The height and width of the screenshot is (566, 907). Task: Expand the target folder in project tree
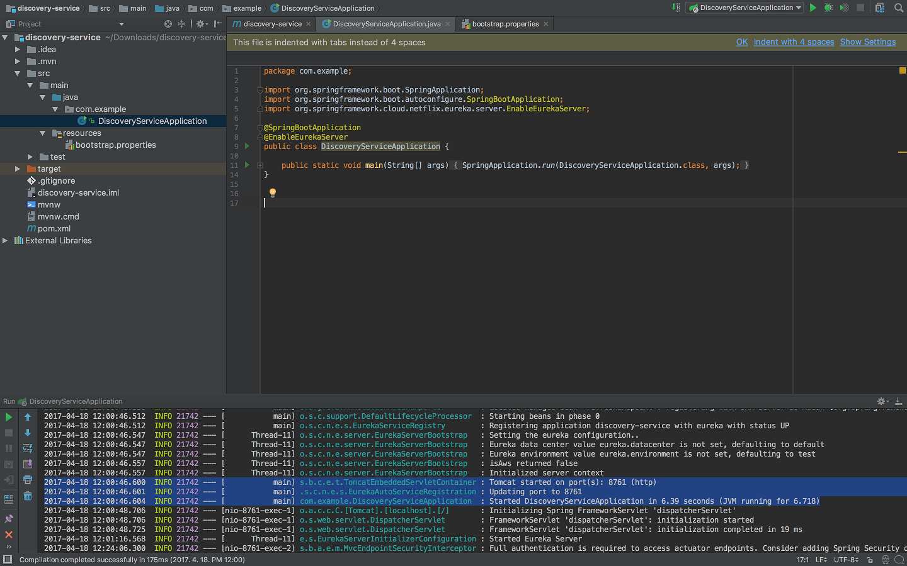pyautogui.click(x=18, y=169)
